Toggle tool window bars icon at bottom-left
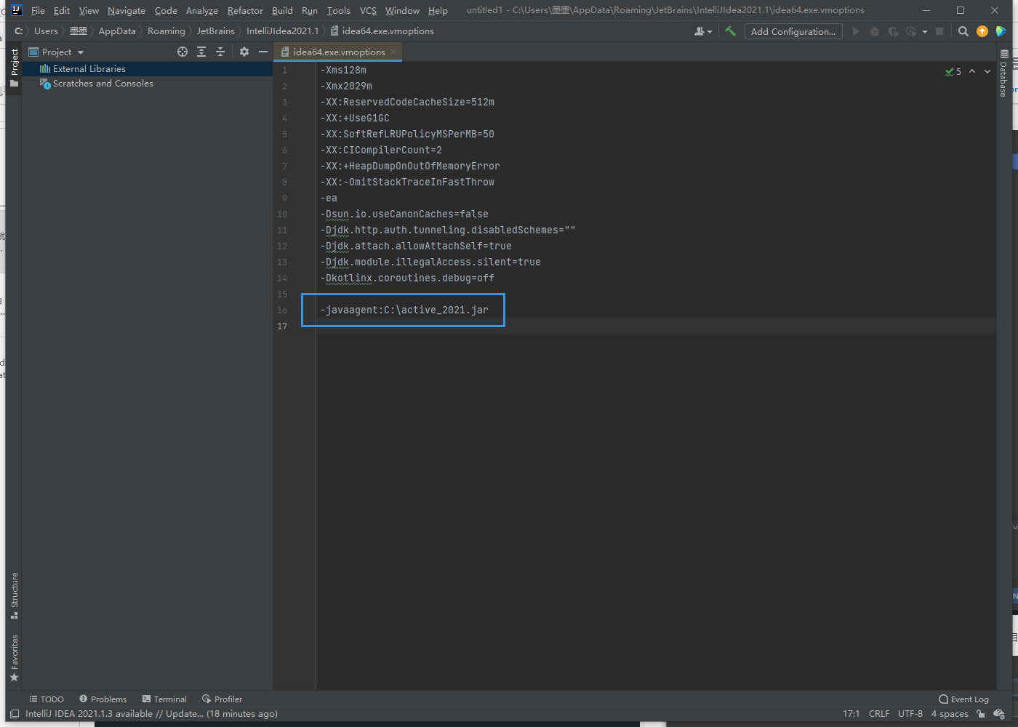Image resolution: width=1018 pixels, height=727 pixels. pyautogui.click(x=15, y=714)
